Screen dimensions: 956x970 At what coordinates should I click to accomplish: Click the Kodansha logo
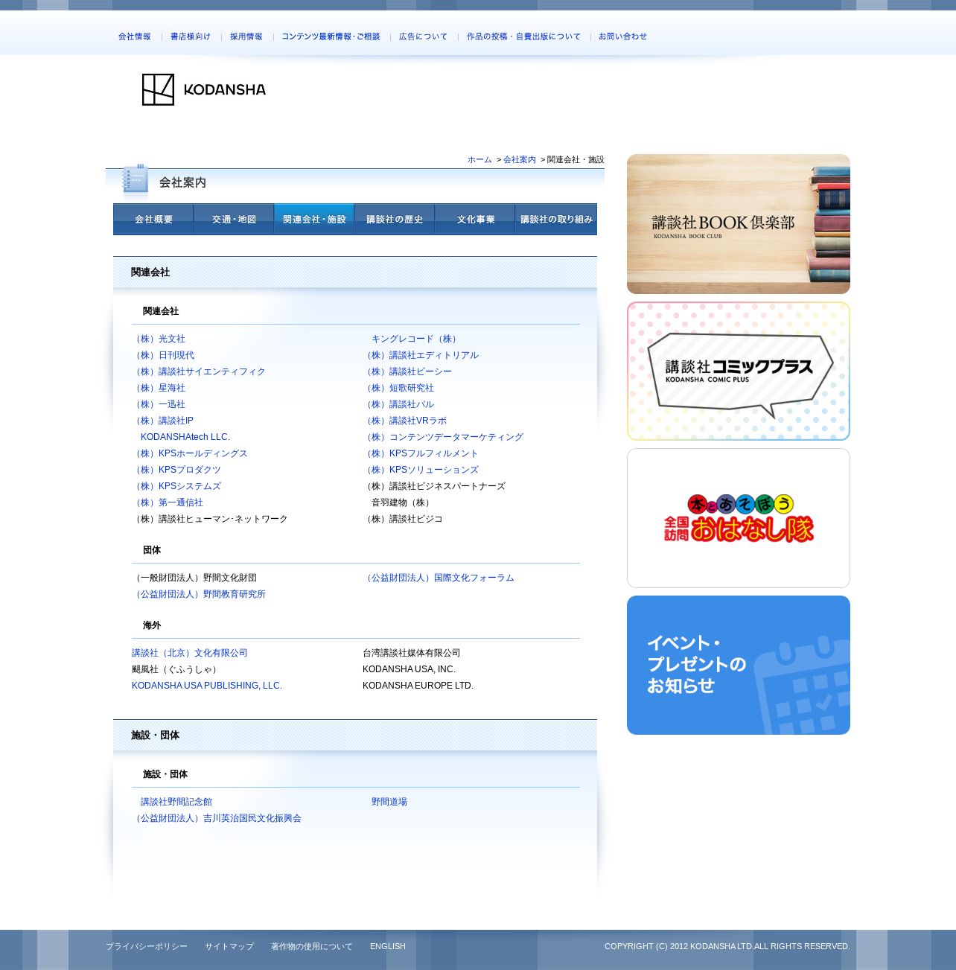pyautogui.click(x=203, y=89)
